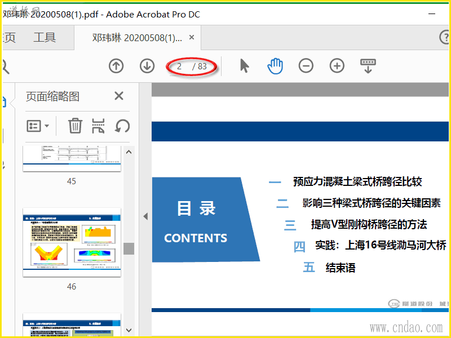This screenshot has height=338, width=451.
Task: Click the page label 46
Action: click(72, 287)
